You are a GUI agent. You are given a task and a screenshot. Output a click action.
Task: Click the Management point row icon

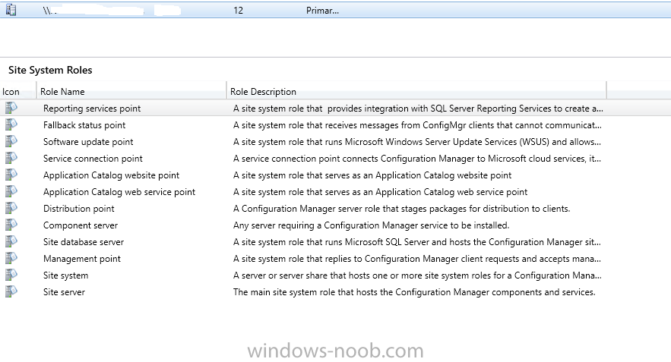11,258
